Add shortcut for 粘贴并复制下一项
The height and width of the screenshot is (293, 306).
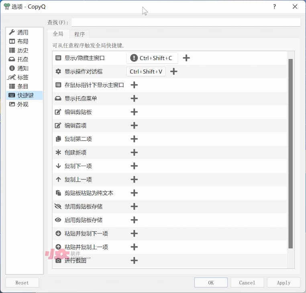tap(134, 233)
